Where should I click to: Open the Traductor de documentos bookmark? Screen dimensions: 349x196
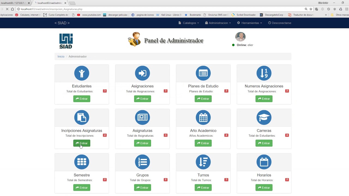[301, 15]
